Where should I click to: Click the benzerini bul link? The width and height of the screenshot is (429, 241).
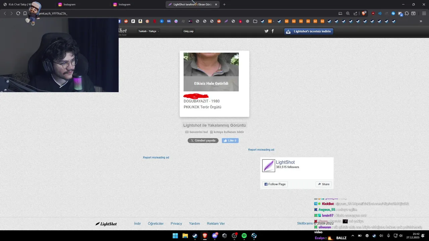pyautogui.click(x=196, y=132)
